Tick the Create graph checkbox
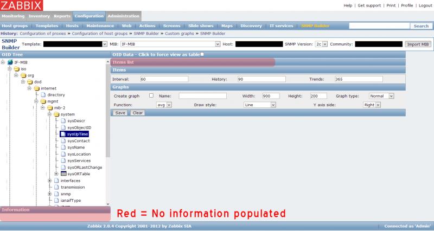Viewport: 434px width, 231px height. click(x=151, y=95)
